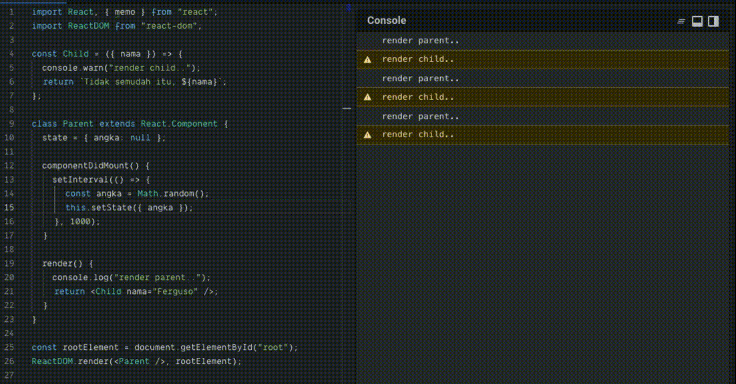Place cursor on the this.setState line
Viewport: 736px width, 384px height.
tap(128, 207)
